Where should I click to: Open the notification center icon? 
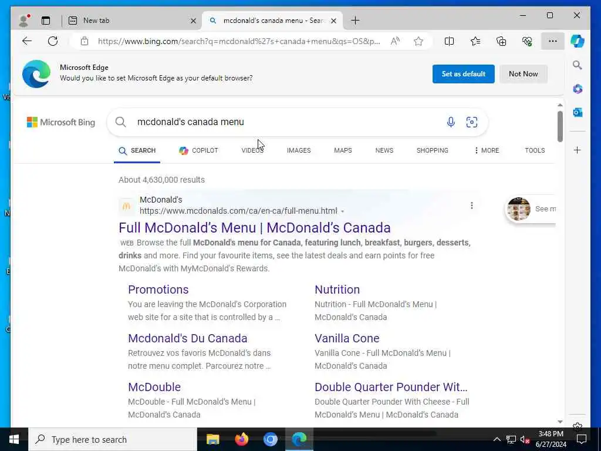coord(582,439)
